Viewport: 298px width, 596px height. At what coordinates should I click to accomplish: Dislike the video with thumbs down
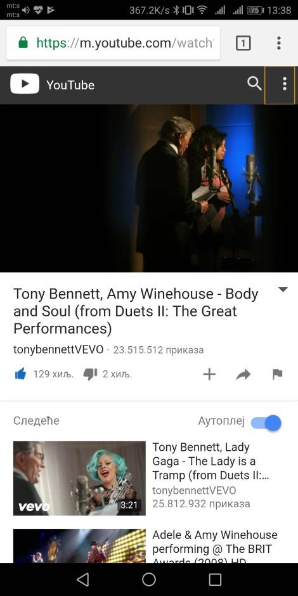tap(91, 374)
